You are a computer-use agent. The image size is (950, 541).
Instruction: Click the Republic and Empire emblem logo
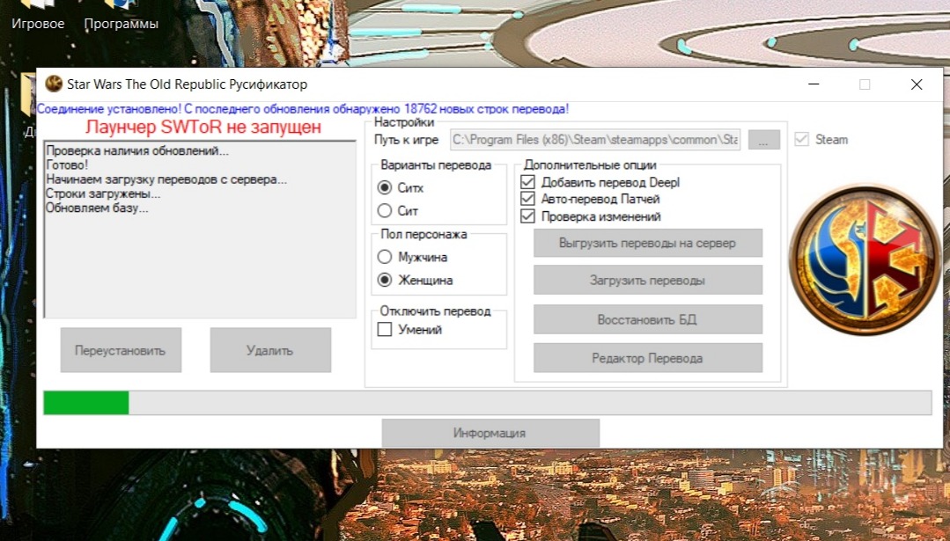865,260
